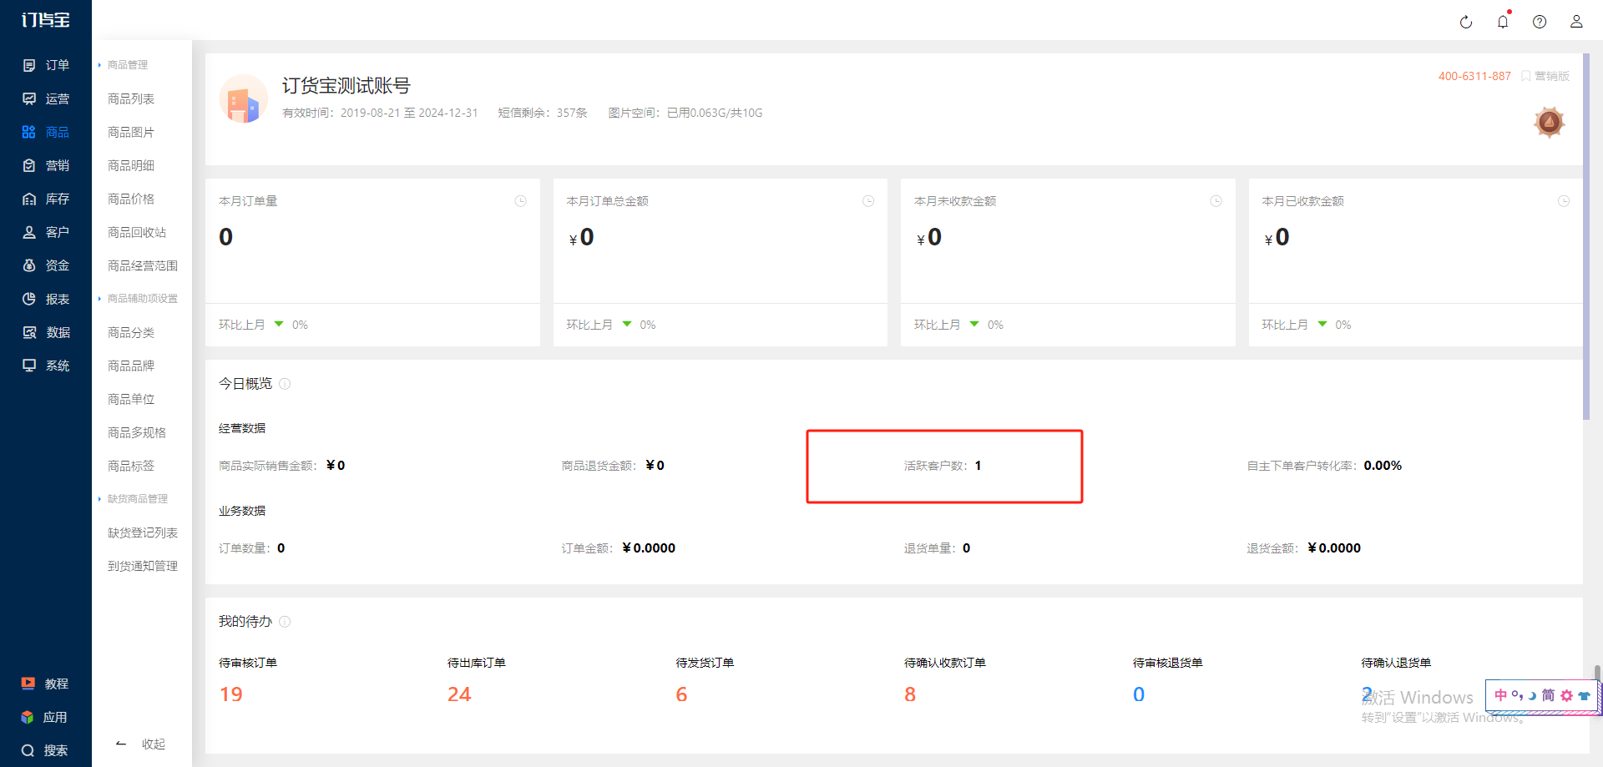Collapse submenu with 收起 button
Screen dimensions: 1603x767
coord(140,744)
